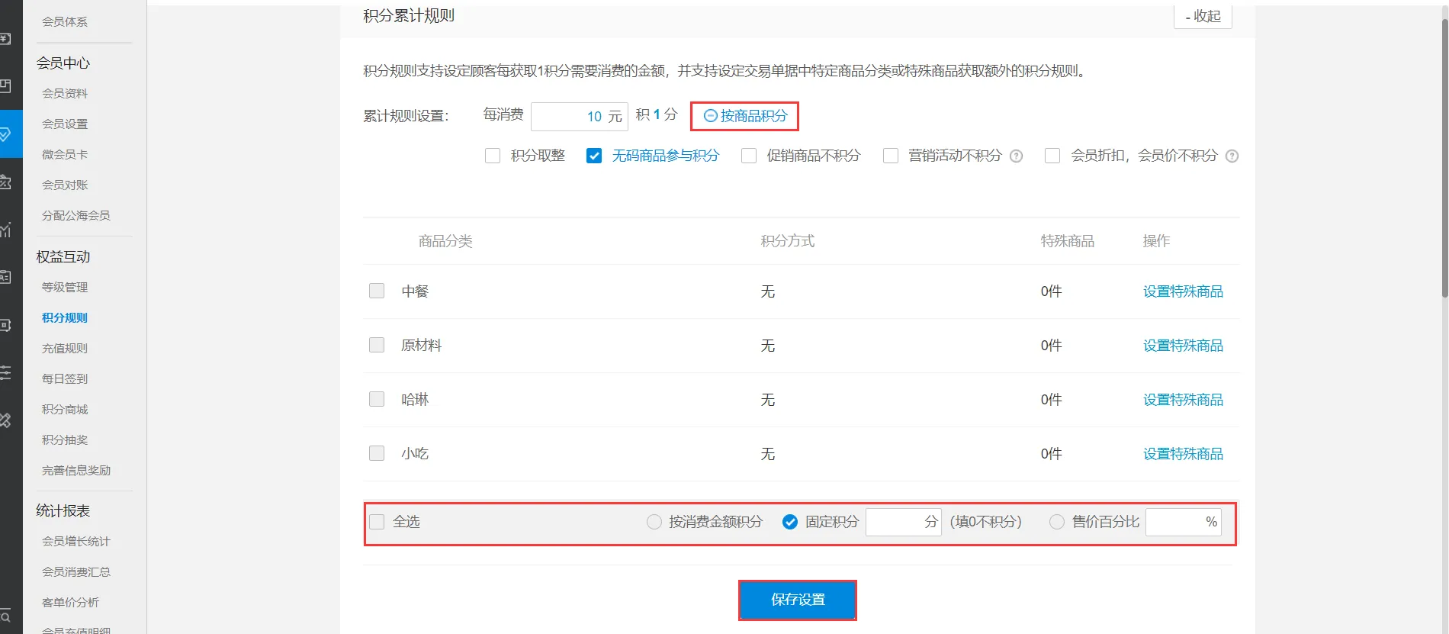
Task: Click help icon beside 营销活动不积分
Action: point(1016,156)
